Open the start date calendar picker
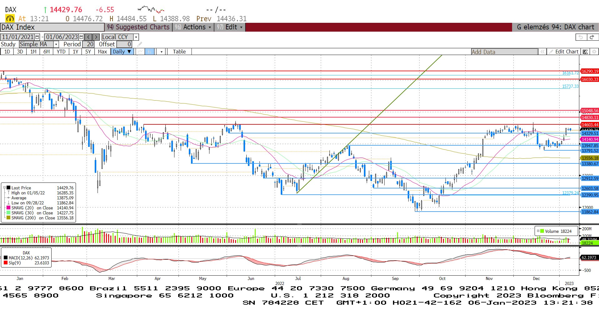The image size is (599, 320). tap(38, 37)
